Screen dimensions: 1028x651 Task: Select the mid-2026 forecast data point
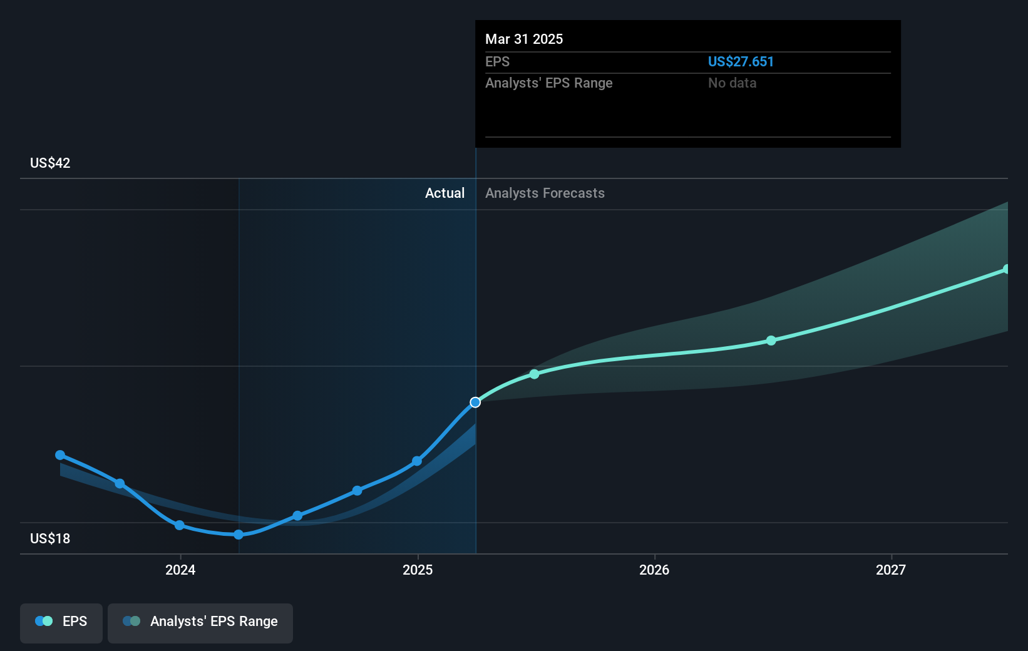click(771, 341)
